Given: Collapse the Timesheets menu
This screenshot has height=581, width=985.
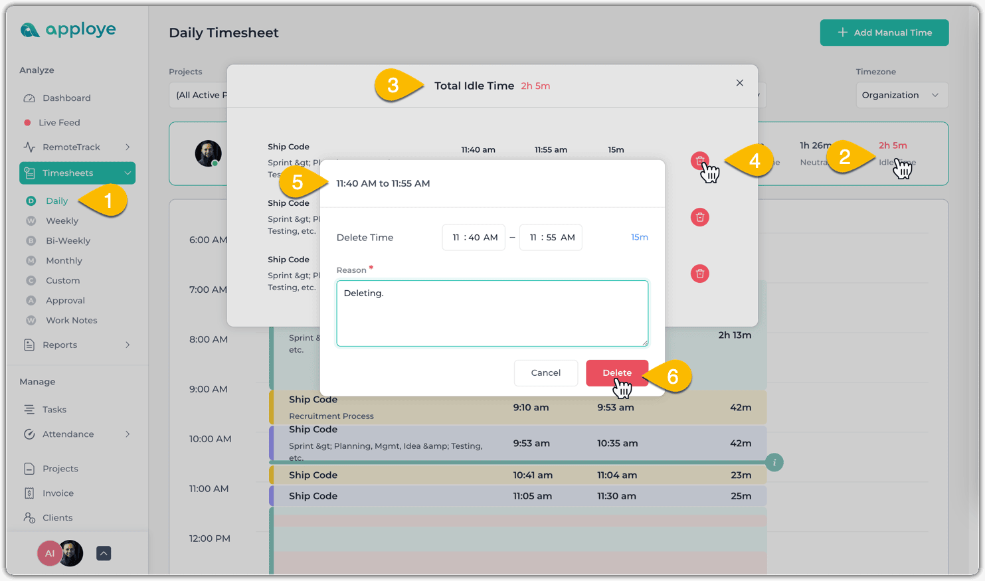Looking at the screenshot, I should (x=128, y=173).
